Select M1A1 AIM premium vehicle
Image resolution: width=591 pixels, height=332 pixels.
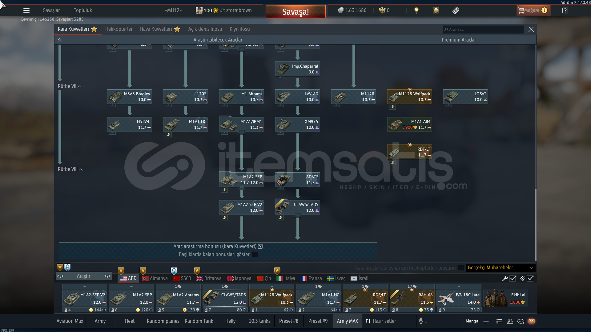pos(410,124)
